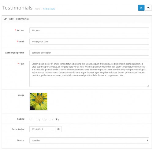Viewport: 153px width, 153px height.
Task: Click inside the Text textarea
Action: [x=89, y=74]
